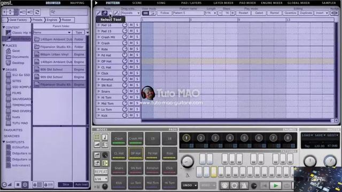Screen dimensions: 342x192
Task: Click the Restart play mode button
Action: click(x=243, y=13)
